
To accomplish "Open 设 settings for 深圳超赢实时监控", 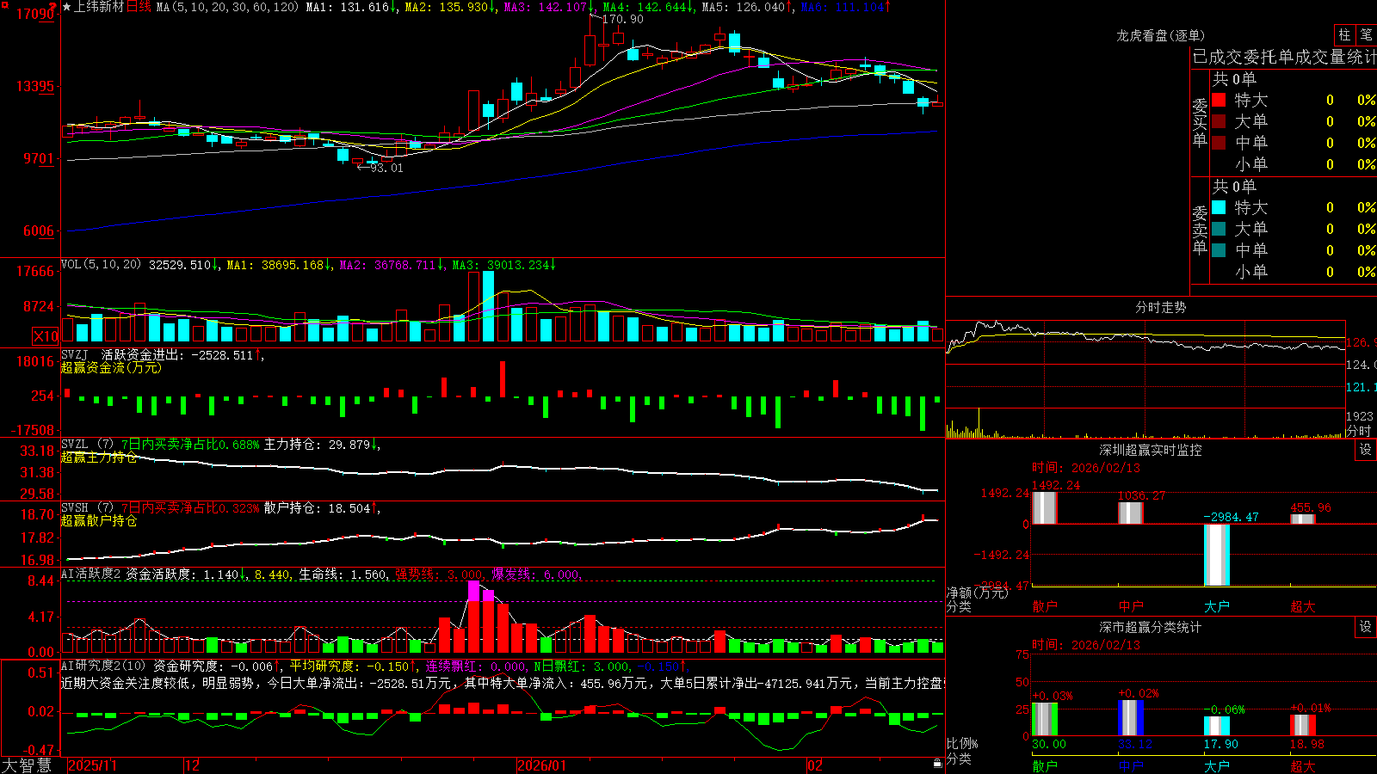I will tap(1366, 450).
